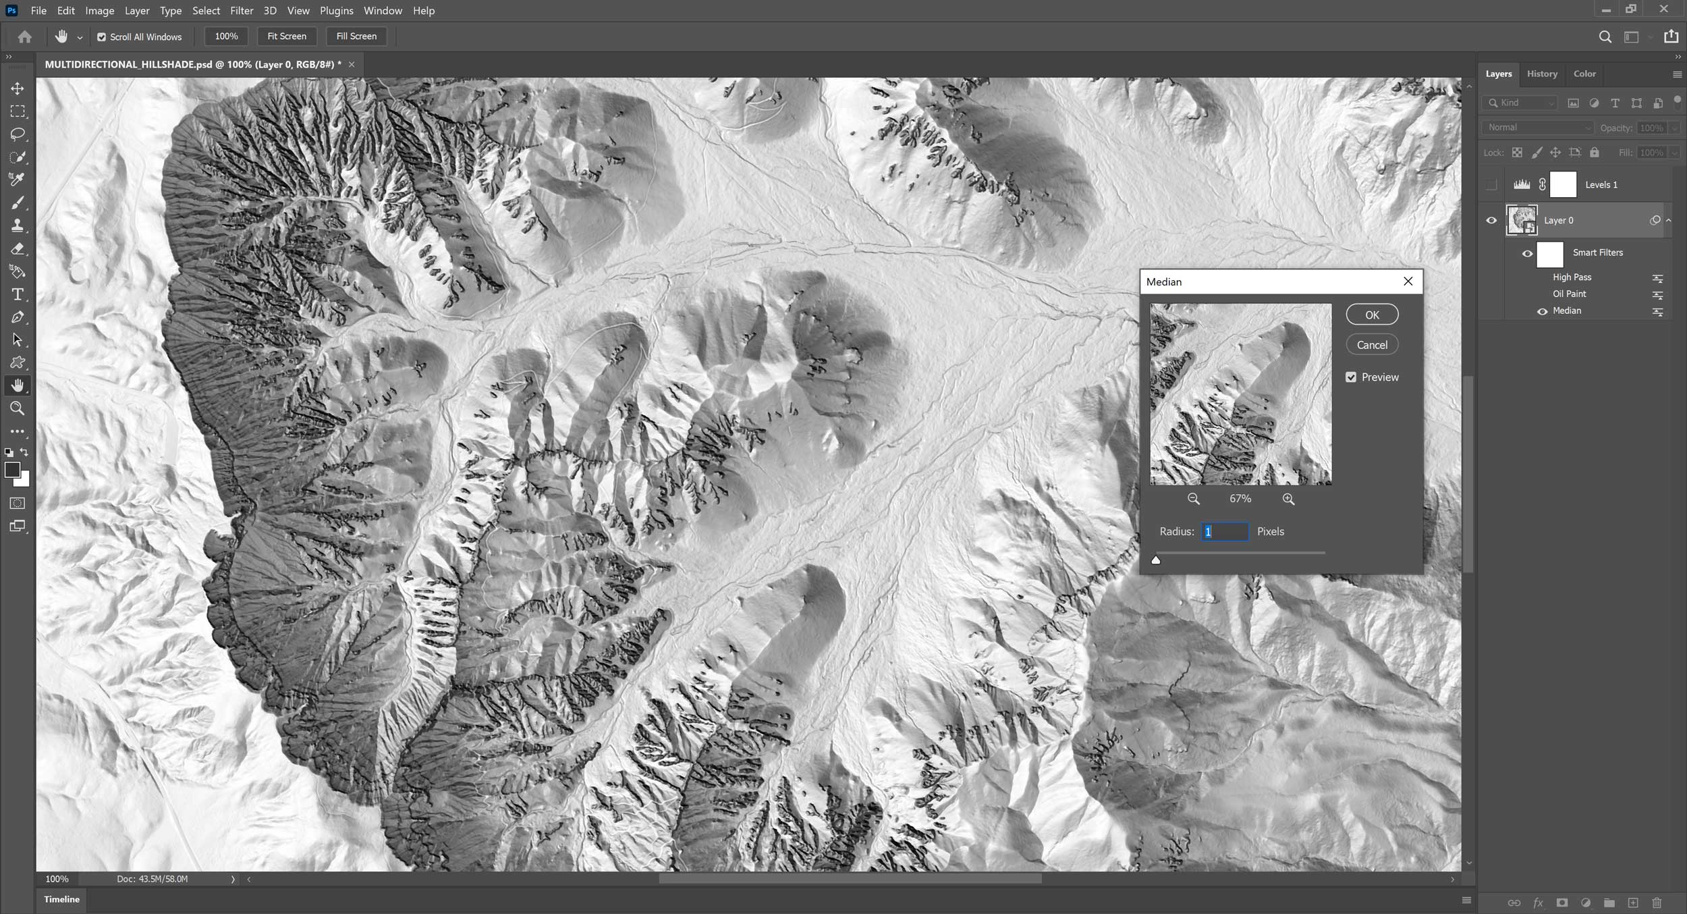1687x914 pixels.
Task: Select the Clone Stamp tool
Action: pyautogui.click(x=18, y=225)
